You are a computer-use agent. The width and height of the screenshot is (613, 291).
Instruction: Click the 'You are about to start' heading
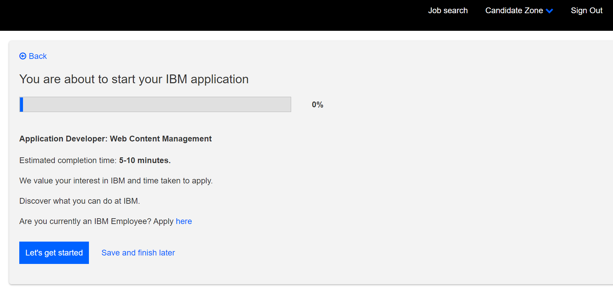pos(134,79)
